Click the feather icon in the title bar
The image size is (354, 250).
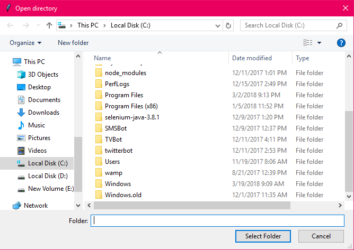[8, 8]
